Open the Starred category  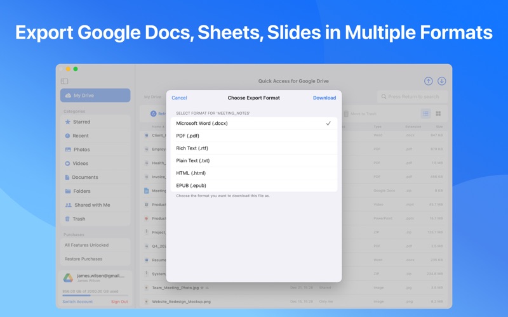click(95, 122)
